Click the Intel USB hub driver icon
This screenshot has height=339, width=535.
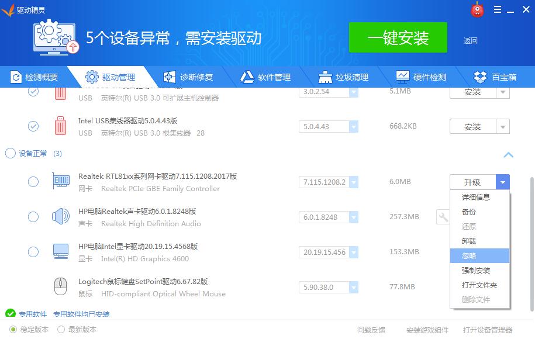coord(60,126)
